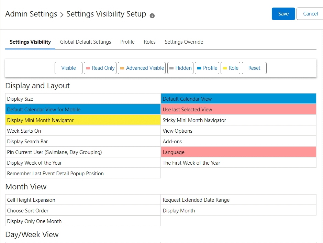The height and width of the screenshot is (243, 323).
Task: Click the info icon beside page title
Action: point(152,16)
